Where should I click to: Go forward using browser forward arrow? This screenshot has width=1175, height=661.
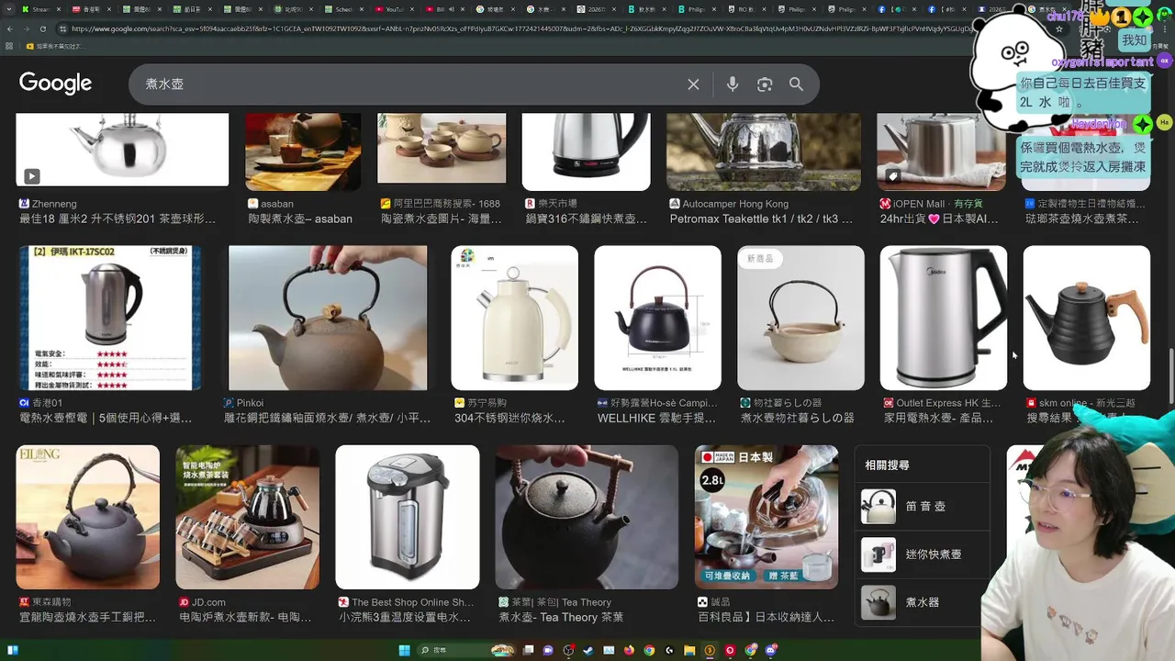coord(25,28)
